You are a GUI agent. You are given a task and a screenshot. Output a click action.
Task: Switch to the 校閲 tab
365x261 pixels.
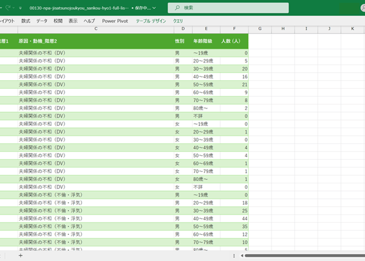point(58,21)
